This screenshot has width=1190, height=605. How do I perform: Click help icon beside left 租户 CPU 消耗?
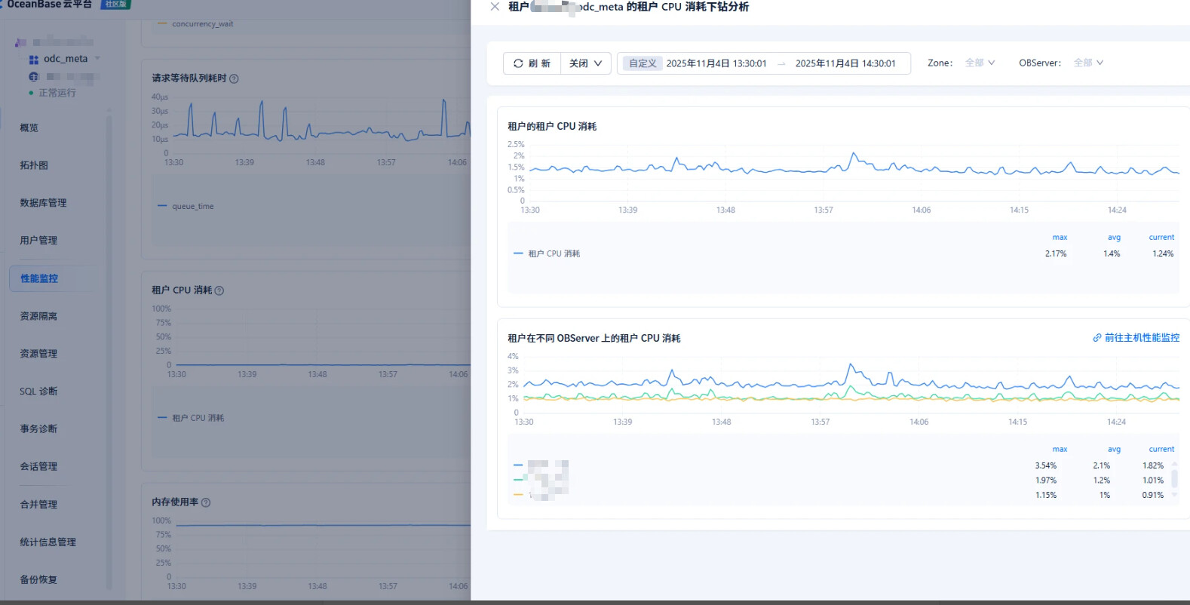[219, 290]
